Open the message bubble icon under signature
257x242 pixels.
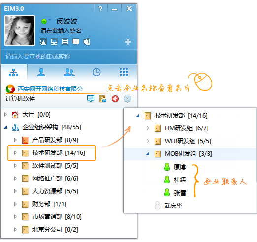tap(76, 42)
